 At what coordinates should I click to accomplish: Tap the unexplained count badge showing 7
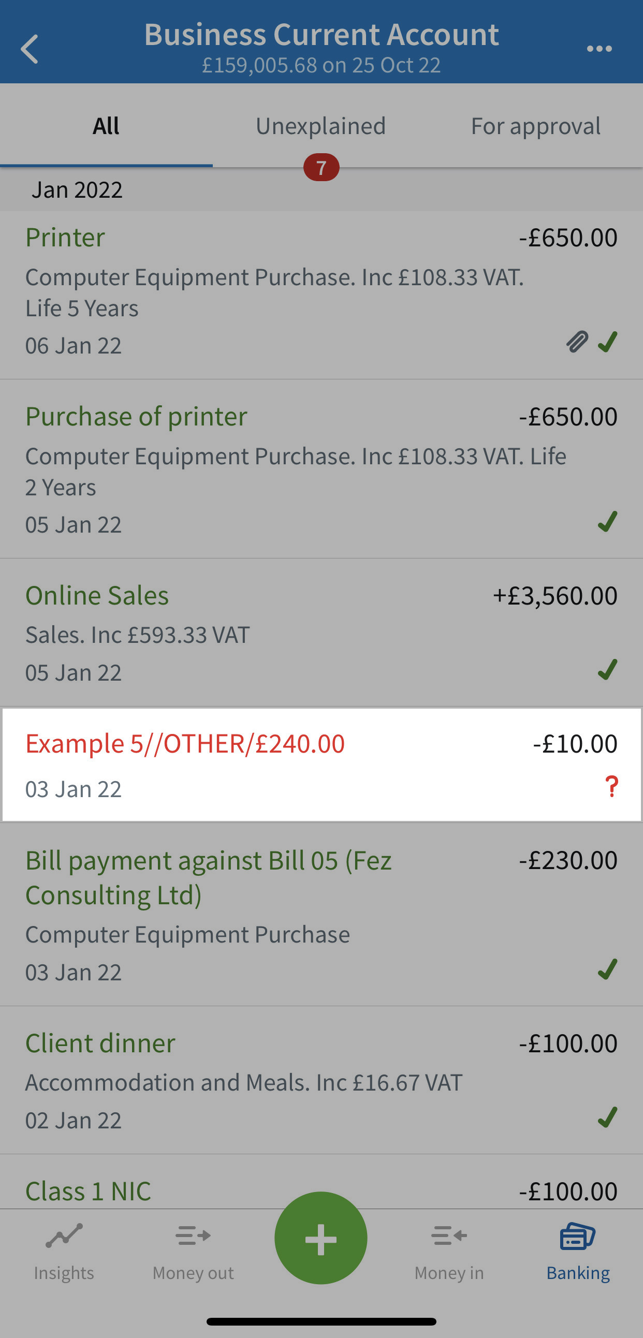(x=321, y=167)
